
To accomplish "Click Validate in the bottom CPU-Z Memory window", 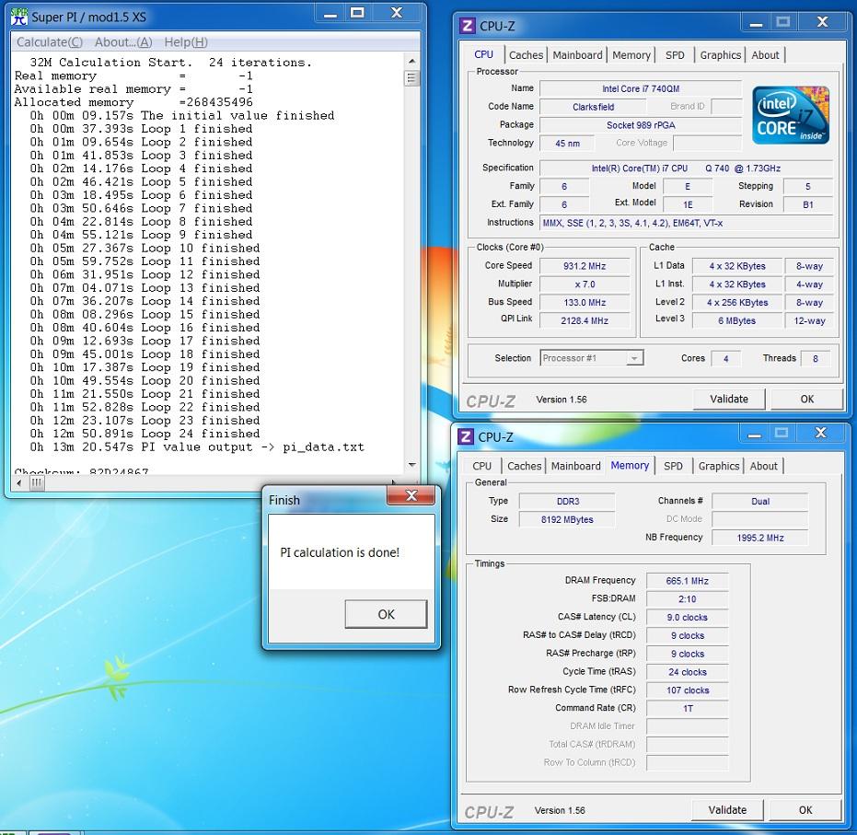I will coord(727,810).
